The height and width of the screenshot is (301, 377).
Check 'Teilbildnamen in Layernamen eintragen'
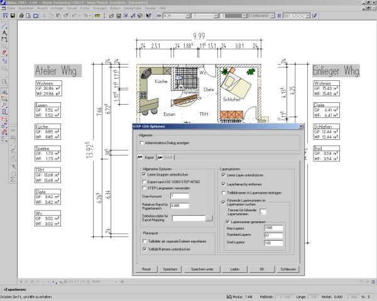[x=223, y=193]
